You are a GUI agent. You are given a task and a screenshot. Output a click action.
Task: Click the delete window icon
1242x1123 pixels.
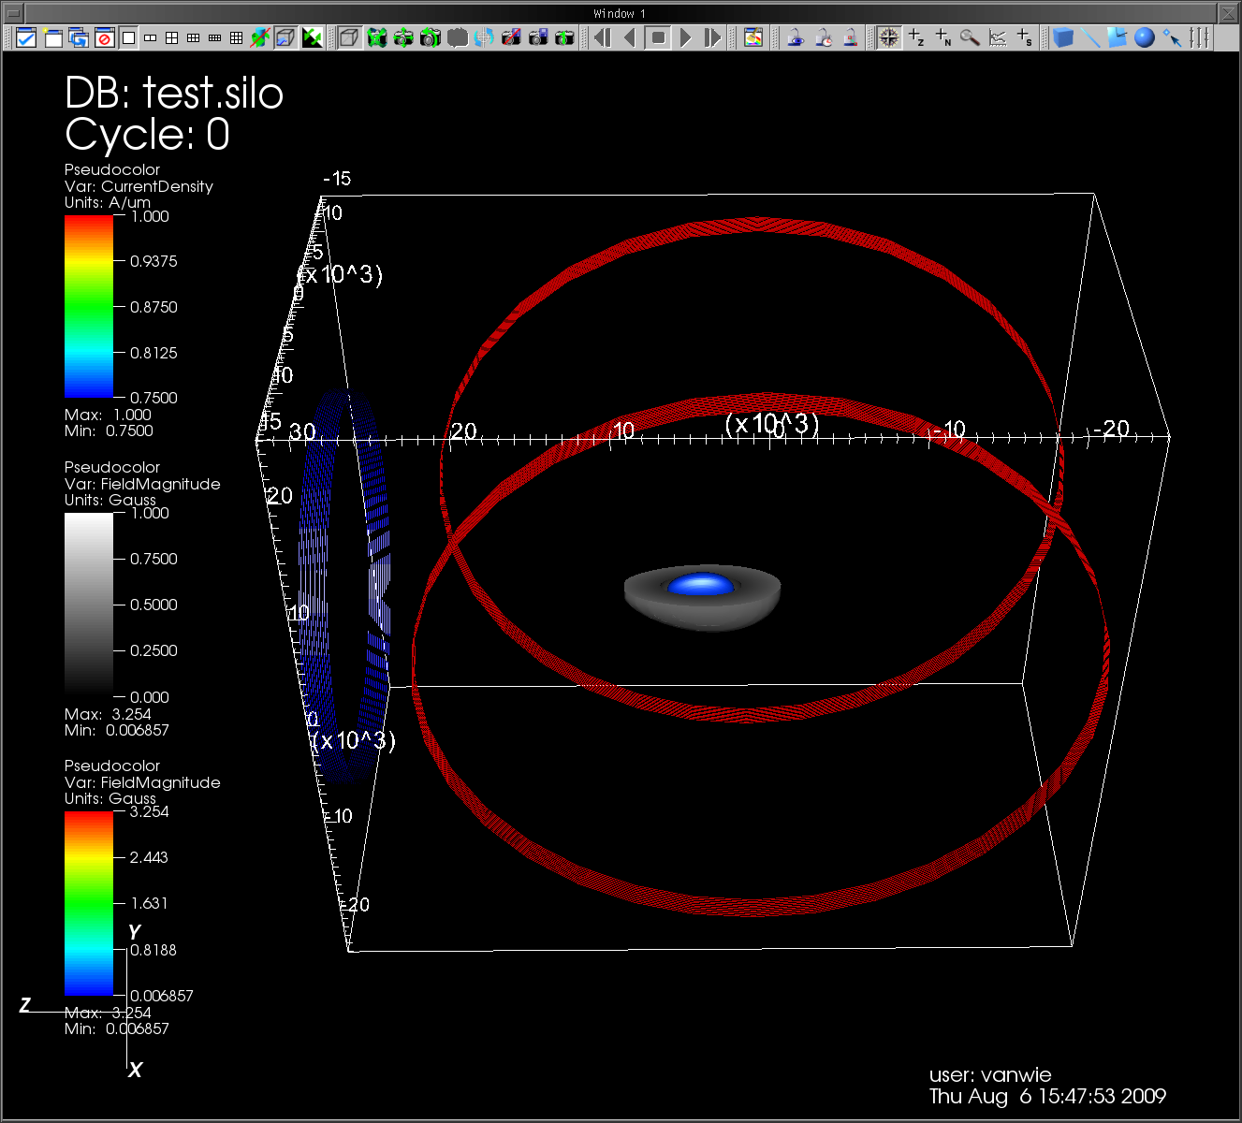(x=105, y=37)
